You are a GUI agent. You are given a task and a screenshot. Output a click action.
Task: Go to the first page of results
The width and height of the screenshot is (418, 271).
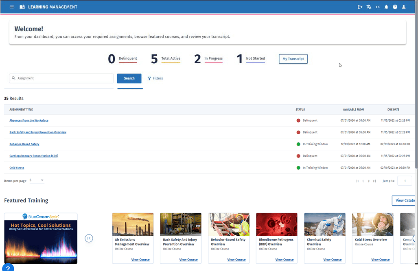click(x=357, y=181)
